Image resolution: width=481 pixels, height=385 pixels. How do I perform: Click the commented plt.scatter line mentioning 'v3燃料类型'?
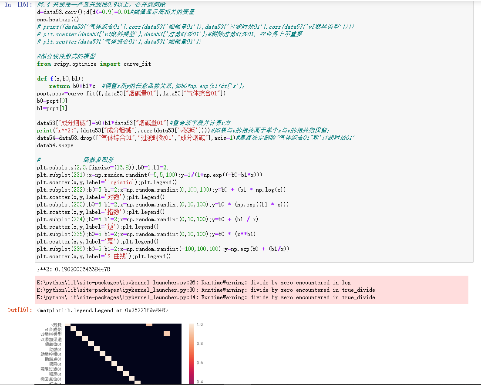point(170,34)
